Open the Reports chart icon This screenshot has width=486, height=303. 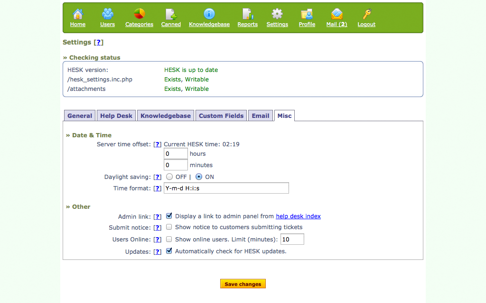pyautogui.click(x=247, y=14)
